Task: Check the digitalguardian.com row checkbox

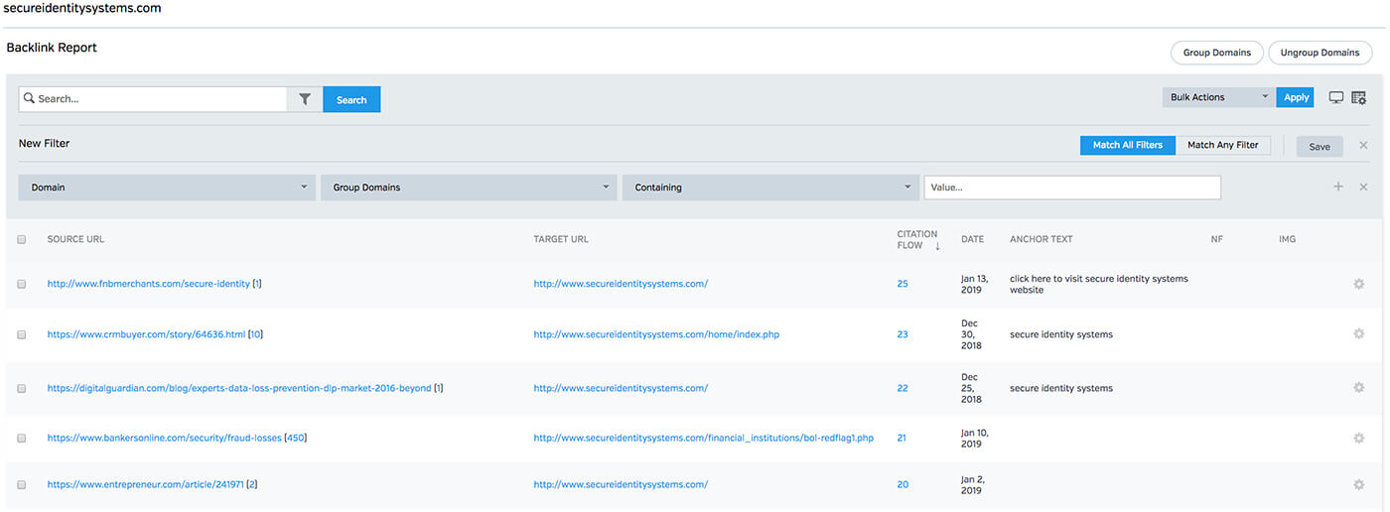Action: (22, 388)
